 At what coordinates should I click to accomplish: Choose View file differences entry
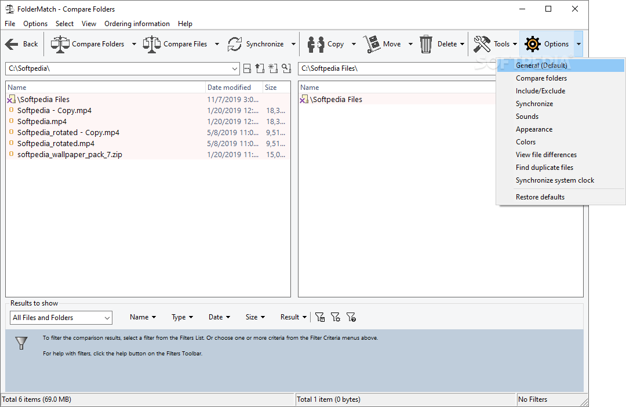[x=561, y=155]
